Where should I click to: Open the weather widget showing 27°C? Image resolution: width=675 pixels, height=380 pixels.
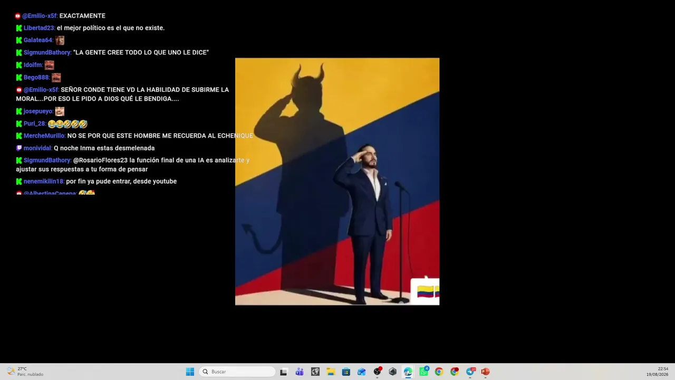click(25, 372)
